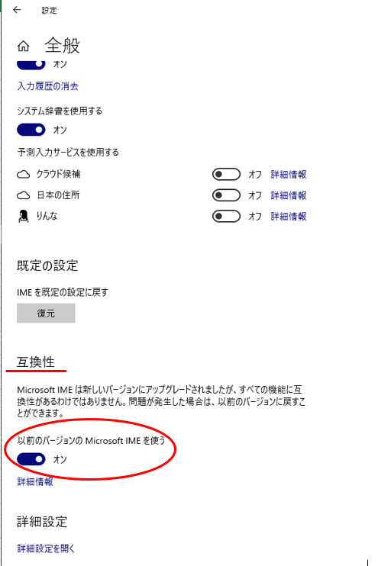Click the 全般 page heading

(62, 46)
